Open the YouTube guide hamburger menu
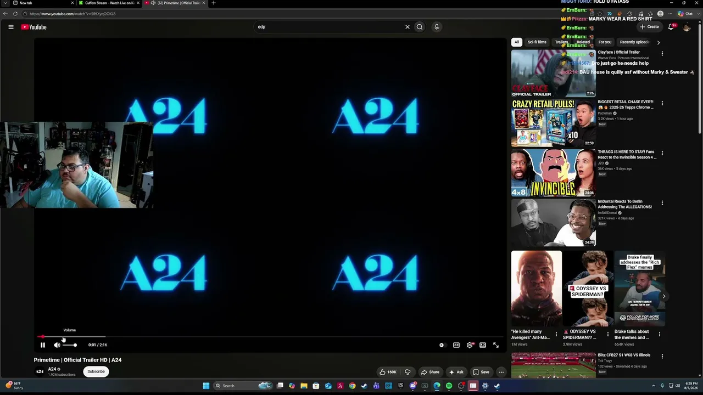The width and height of the screenshot is (703, 395). click(10, 27)
